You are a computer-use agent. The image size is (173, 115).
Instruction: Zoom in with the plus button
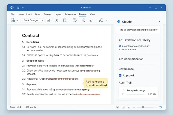click(x=156, y=107)
